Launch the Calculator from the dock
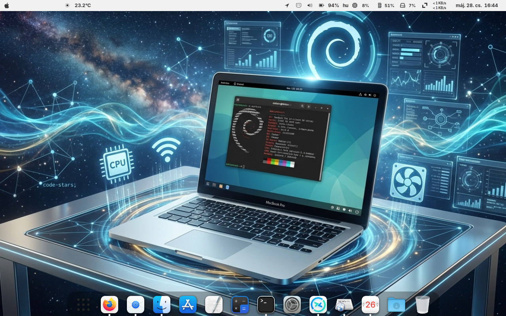The image size is (506, 316). 240,305
